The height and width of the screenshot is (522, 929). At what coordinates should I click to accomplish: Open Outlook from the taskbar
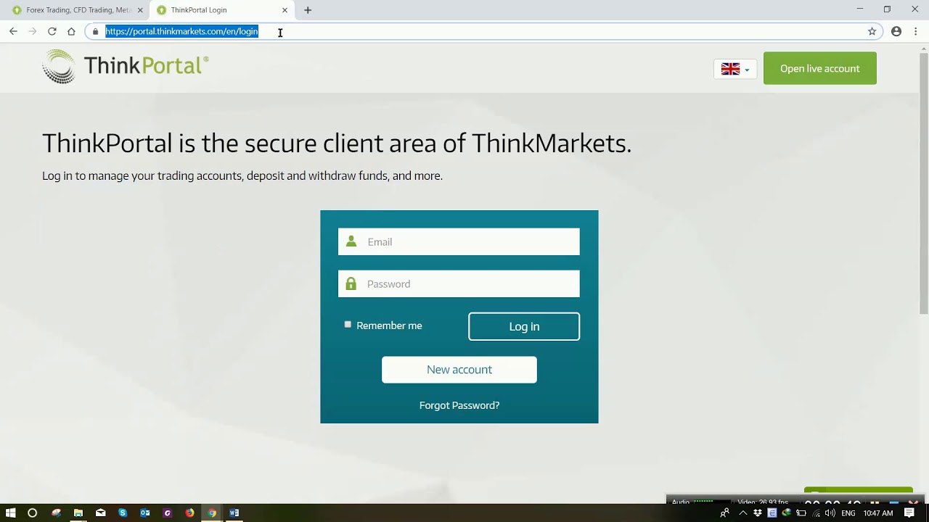tap(145, 513)
